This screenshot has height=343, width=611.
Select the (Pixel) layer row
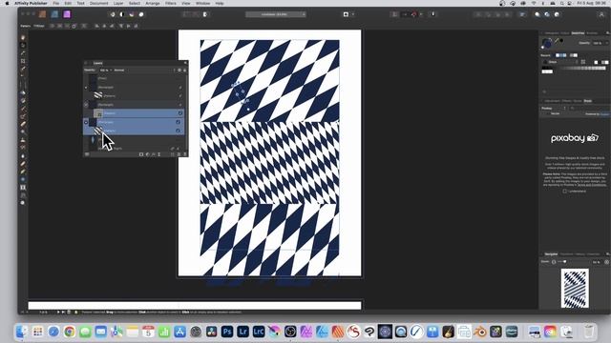click(134, 78)
